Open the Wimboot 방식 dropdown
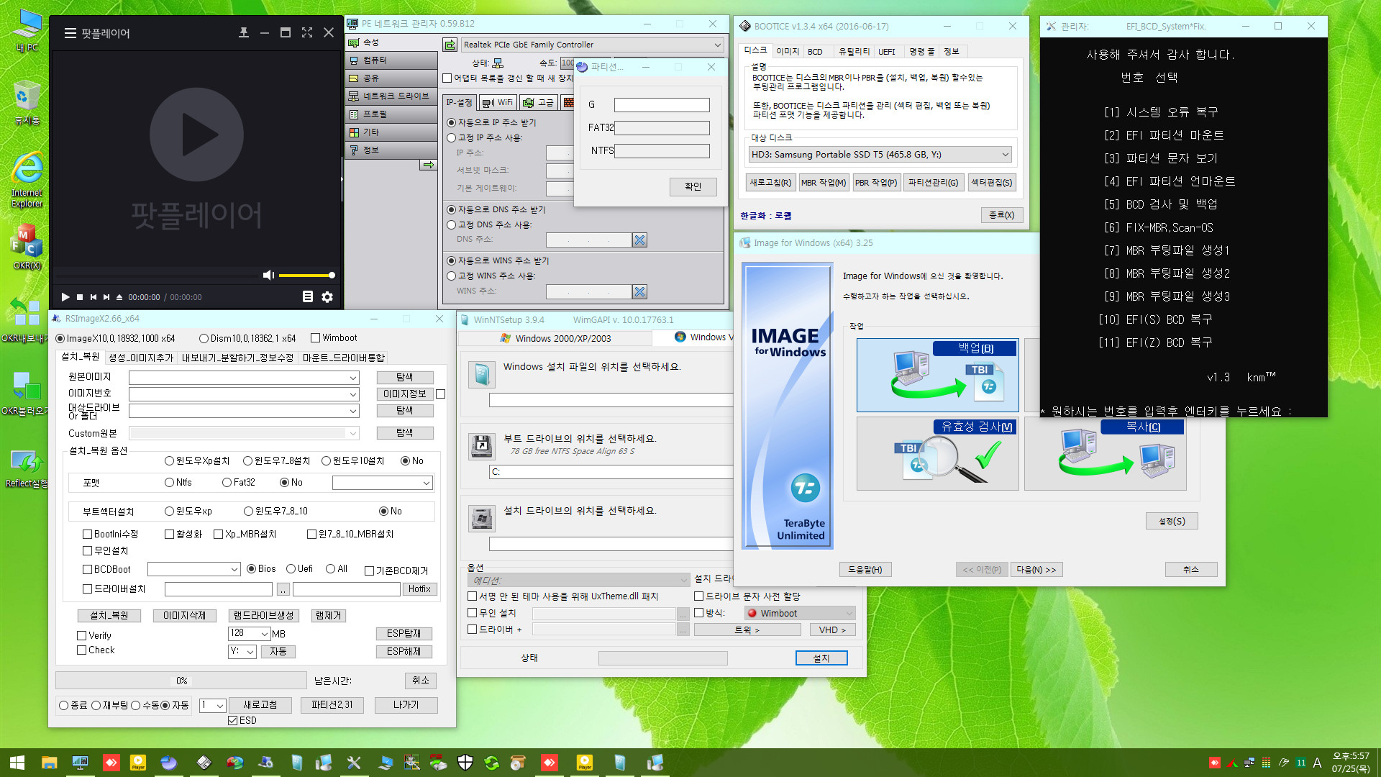Image resolution: width=1381 pixels, height=777 pixels. coord(800,614)
